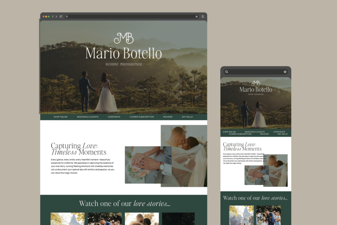Click the forward arrow in desktop browser

[x=56, y=16]
